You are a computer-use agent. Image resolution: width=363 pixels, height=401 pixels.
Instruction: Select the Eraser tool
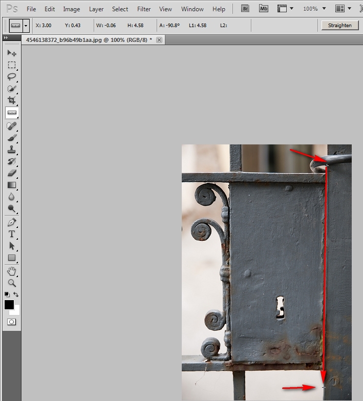pyautogui.click(x=12, y=173)
